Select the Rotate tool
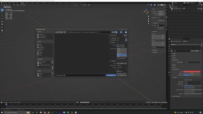This screenshot has height=114, width=203. coord(2,19)
